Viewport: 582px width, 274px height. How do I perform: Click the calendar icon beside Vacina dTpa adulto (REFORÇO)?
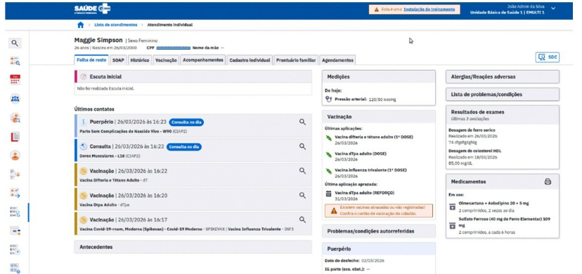328,193
